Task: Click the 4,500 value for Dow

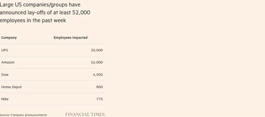Action: point(98,75)
